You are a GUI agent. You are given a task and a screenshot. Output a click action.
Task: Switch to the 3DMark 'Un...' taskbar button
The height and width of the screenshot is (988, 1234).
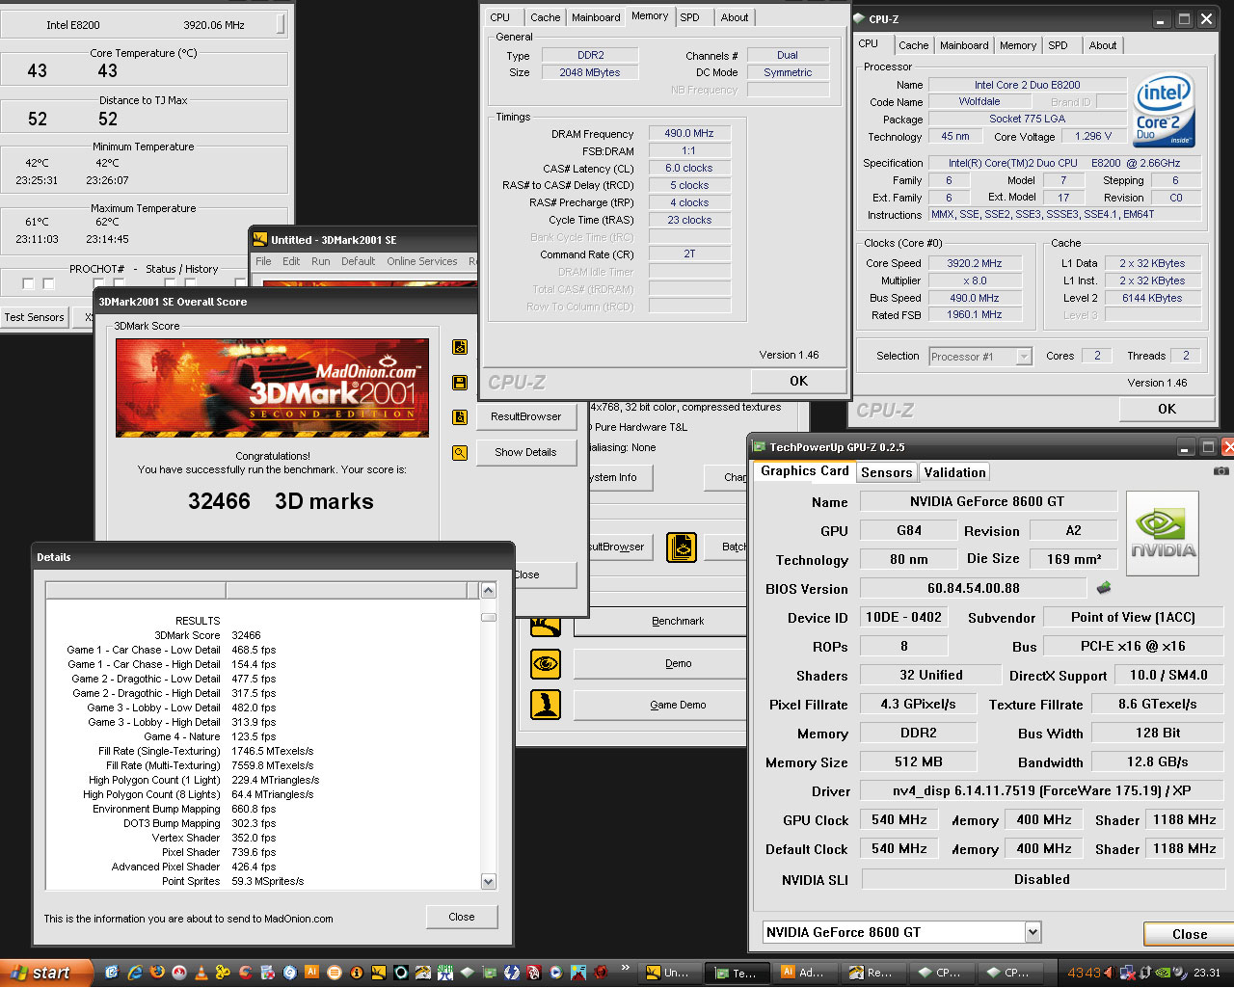672,973
